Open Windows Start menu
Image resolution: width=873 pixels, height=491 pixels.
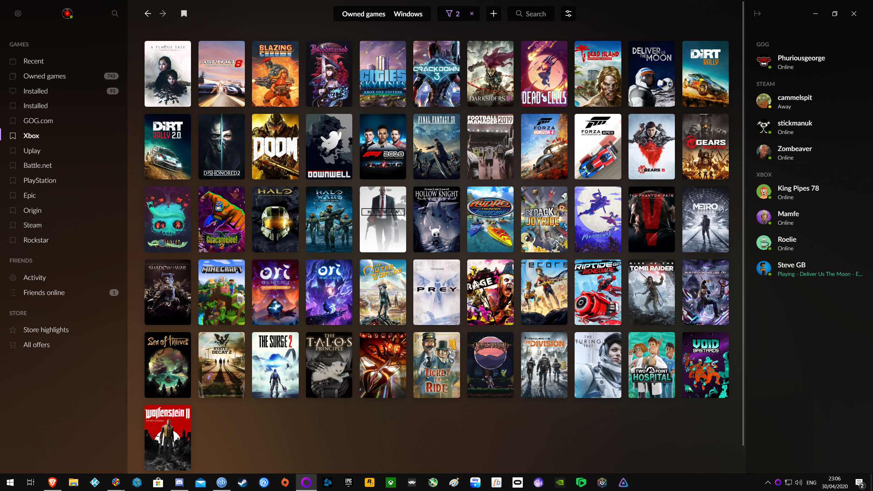click(10, 482)
